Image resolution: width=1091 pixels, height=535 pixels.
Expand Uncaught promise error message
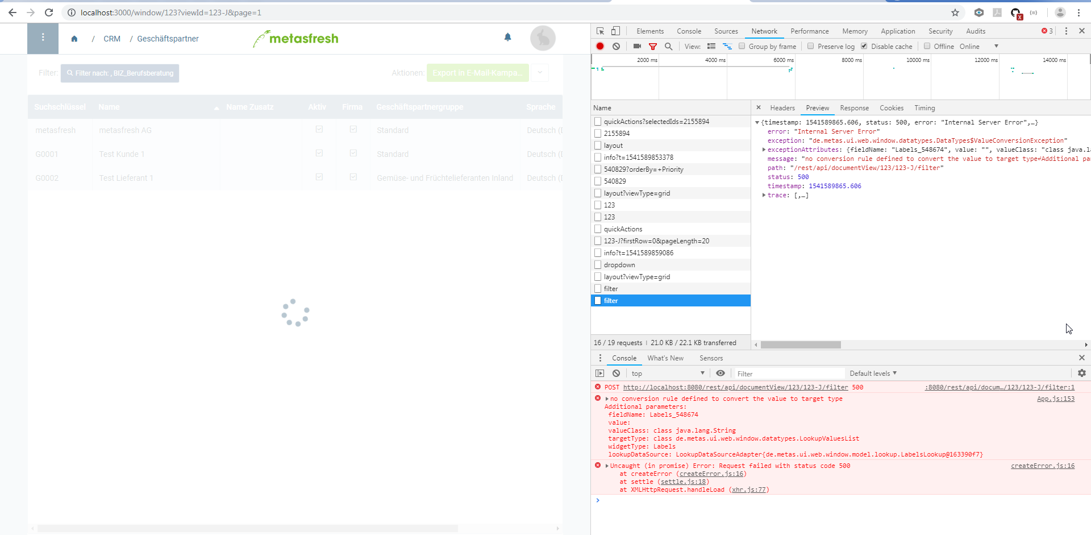(607, 466)
